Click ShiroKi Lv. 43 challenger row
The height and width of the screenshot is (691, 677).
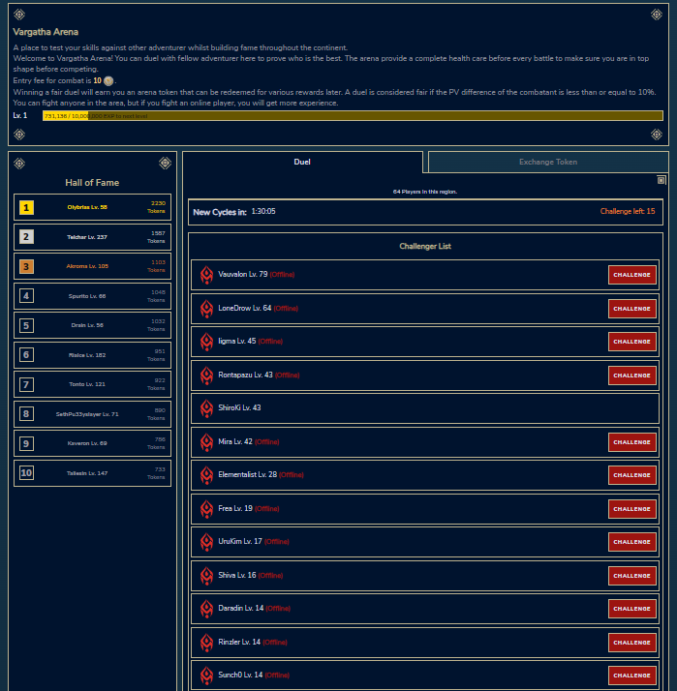(x=424, y=408)
